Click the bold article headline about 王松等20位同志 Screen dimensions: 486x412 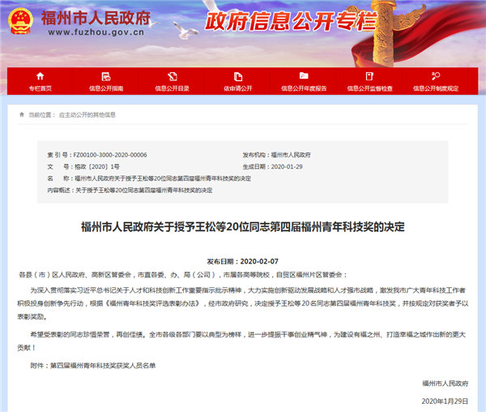pyautogui.click(x=243, y=227)
